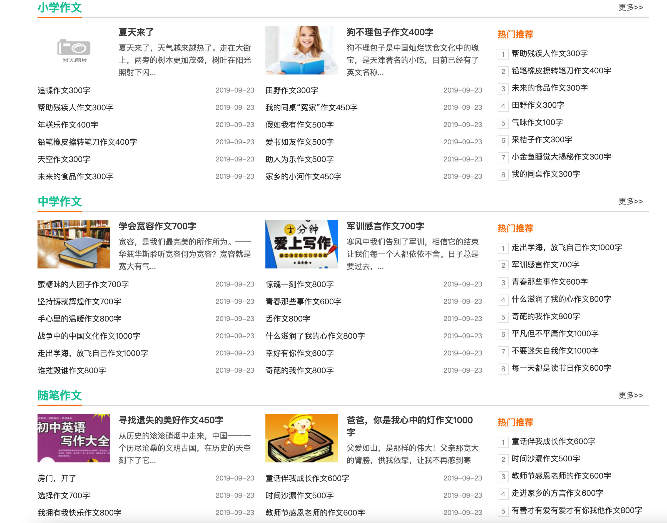Click 更多>> for 小学作文 section

[631, 7]
